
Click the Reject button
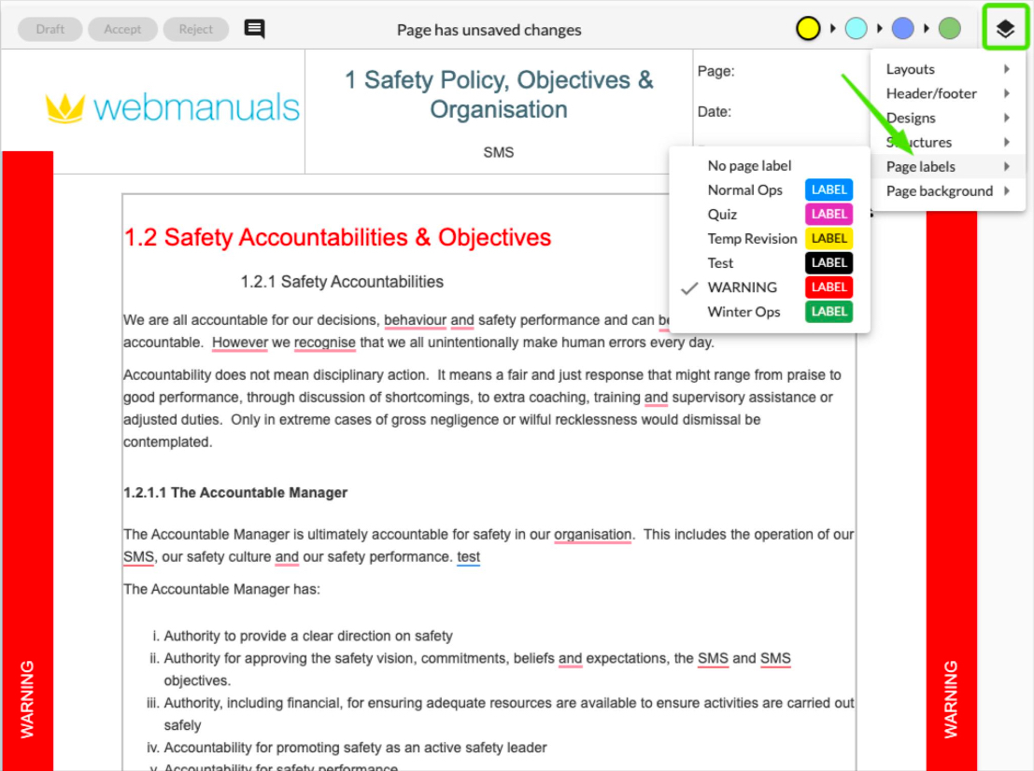(x=196, y=29)
